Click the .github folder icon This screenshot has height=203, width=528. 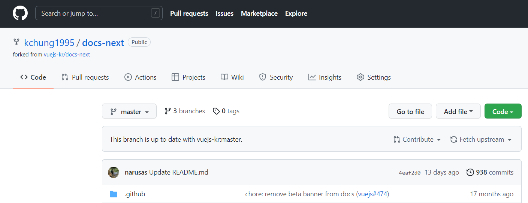click(114, 194)
